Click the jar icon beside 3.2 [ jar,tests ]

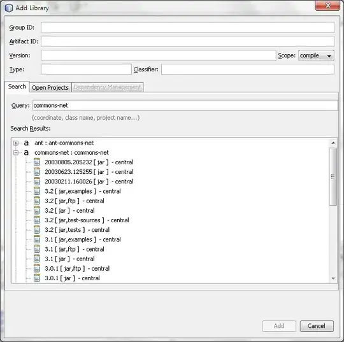point(37,230)
